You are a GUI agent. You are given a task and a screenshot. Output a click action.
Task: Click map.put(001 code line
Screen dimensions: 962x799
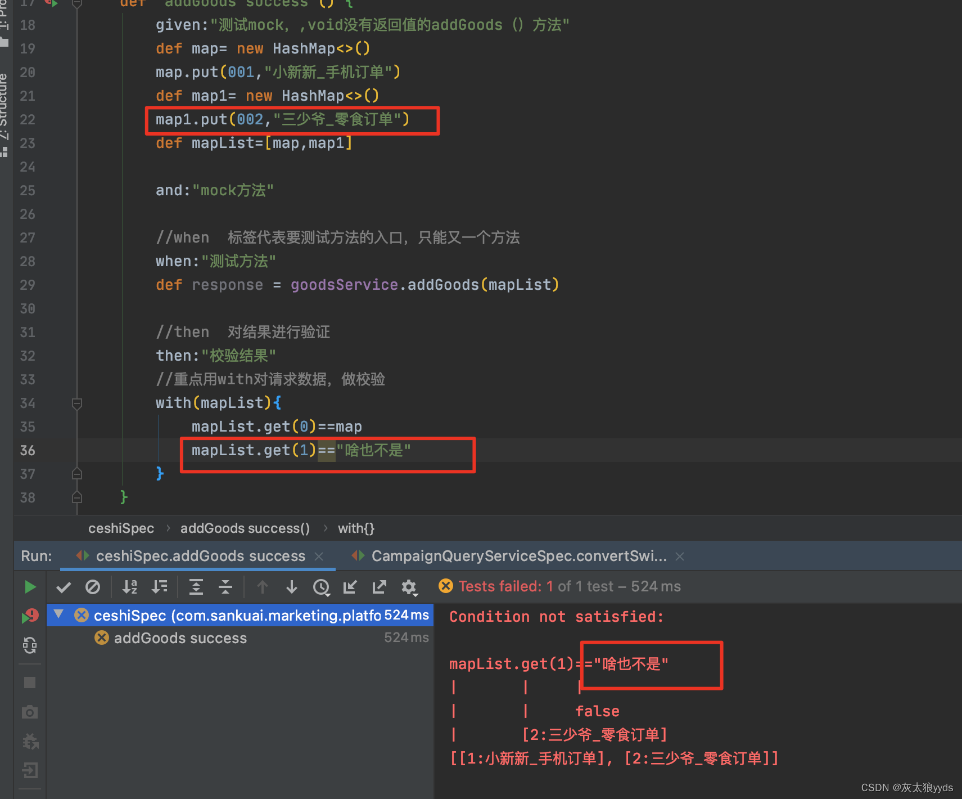[278, 72]
